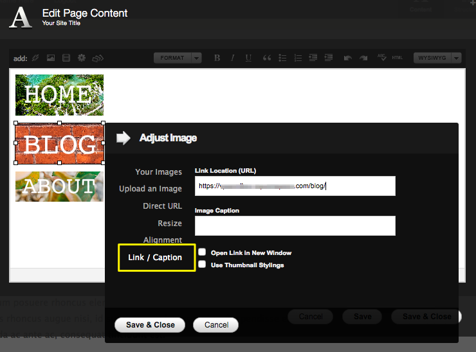Select the HOME image in editor
The image size is (476, 352).
(x=59, y=95)
